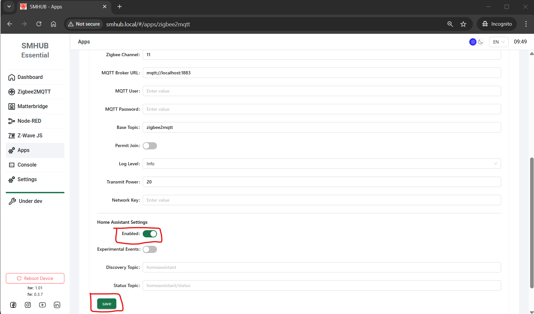Disable Home Assistant Enabled switch
The image size is (534, 314).
(150, 234)
